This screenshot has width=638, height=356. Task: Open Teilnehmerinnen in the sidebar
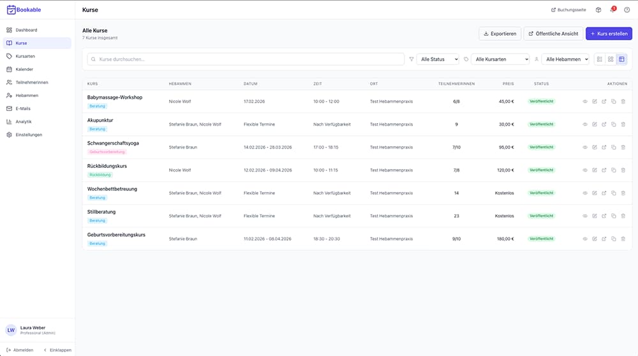(x=36, y=82)
